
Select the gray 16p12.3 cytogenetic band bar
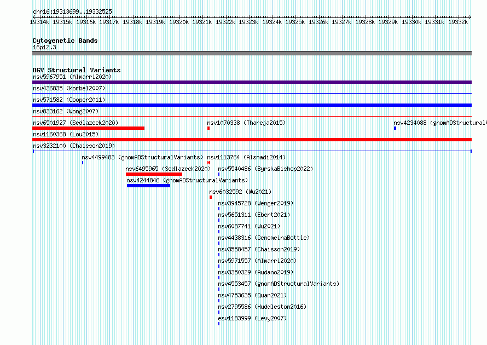pyautogui.click(x=252, y=53)
